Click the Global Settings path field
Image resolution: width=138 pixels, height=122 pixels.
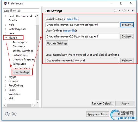click(x=82, y=25)
